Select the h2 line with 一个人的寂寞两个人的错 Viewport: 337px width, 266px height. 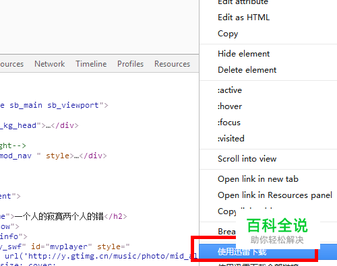(63, 216)
